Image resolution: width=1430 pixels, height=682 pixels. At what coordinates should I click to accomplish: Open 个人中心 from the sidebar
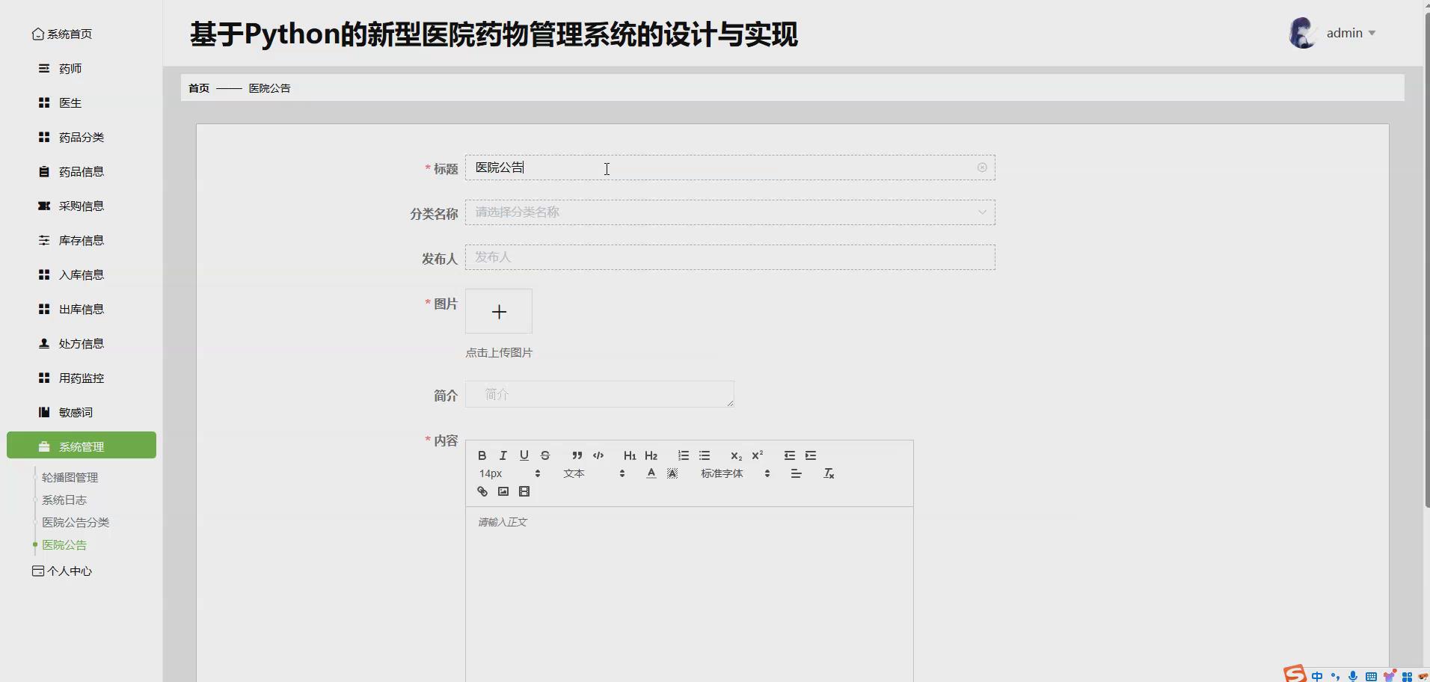[70, 571]
